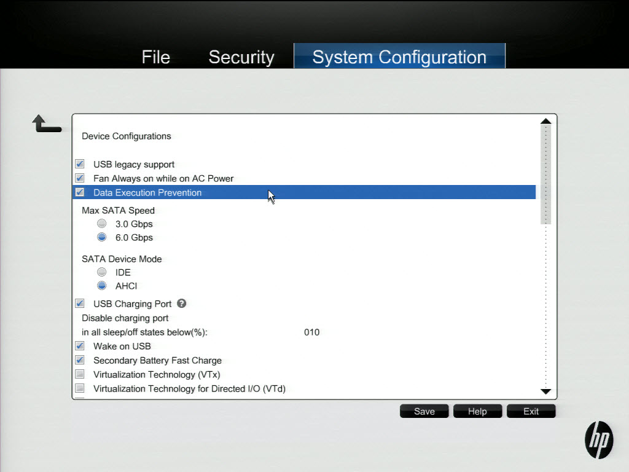Viewport: 629px width, 472px height.
Task: Switch to the Security tab
Action: click(241, 57)
